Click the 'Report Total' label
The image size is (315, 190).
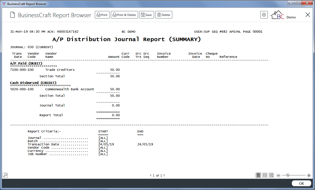click(x=51, y=115)
